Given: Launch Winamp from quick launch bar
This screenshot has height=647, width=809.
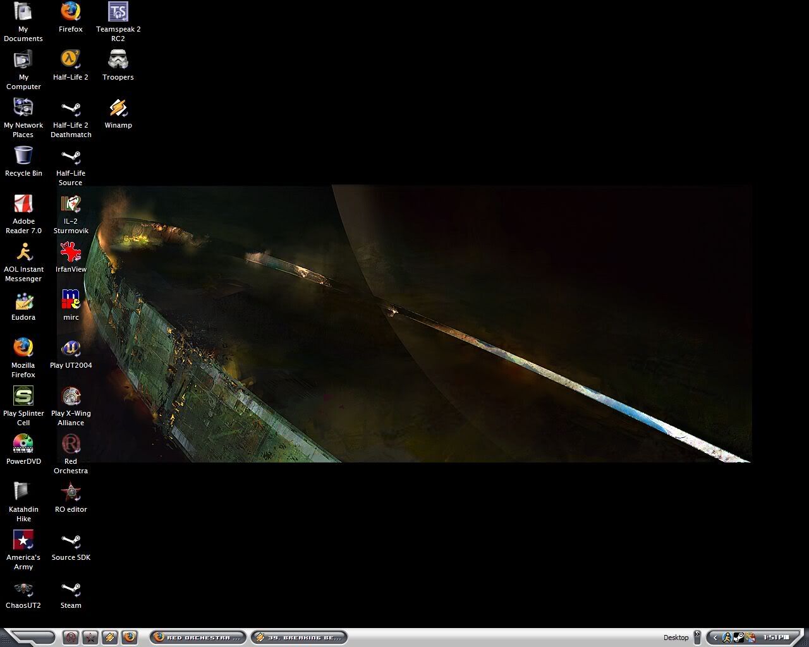Looking at the screenshot, I should [110, 638].
